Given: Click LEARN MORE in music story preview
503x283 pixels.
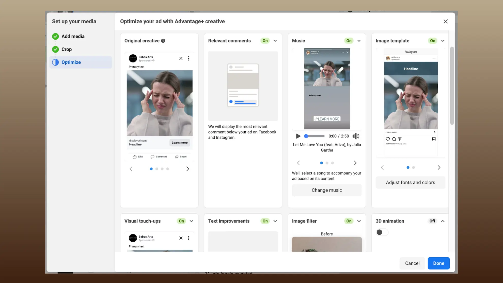Looking at the screenshot, I should [x=327, y=119].
